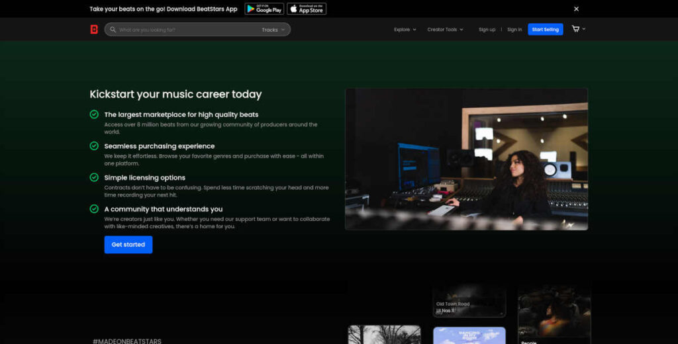678x344 pixels.
Task: Click the Sign up link
Action: 487,29
